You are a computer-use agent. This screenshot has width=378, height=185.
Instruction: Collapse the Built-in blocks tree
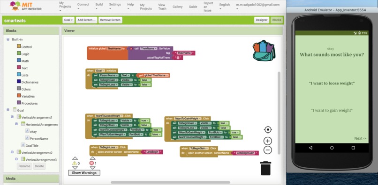(8, 39)
